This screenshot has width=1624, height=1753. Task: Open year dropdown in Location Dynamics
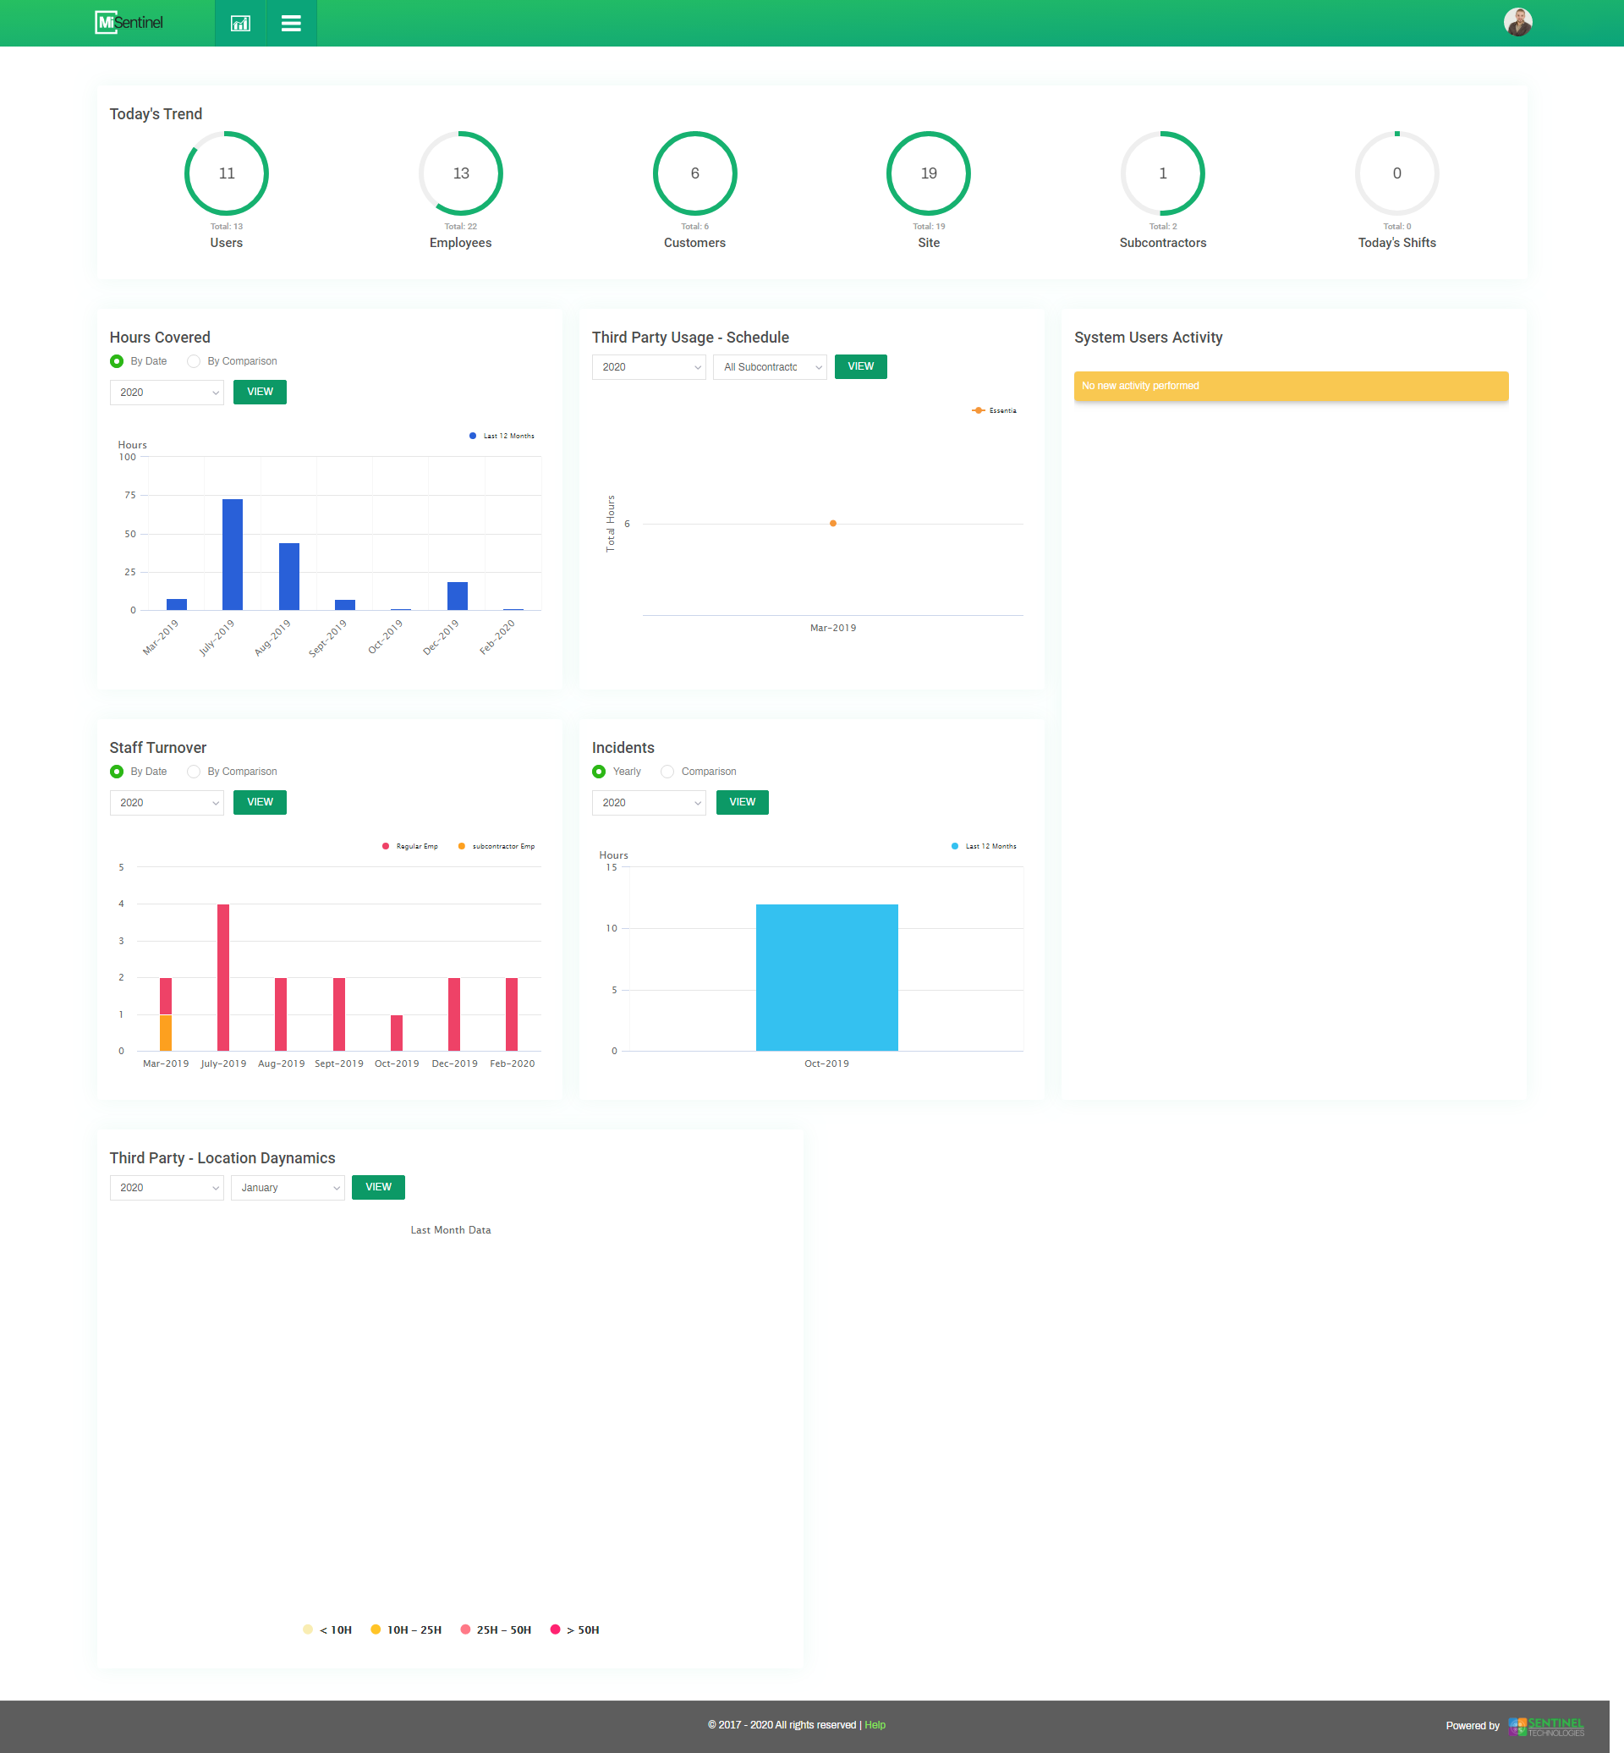coord(167,1188)
